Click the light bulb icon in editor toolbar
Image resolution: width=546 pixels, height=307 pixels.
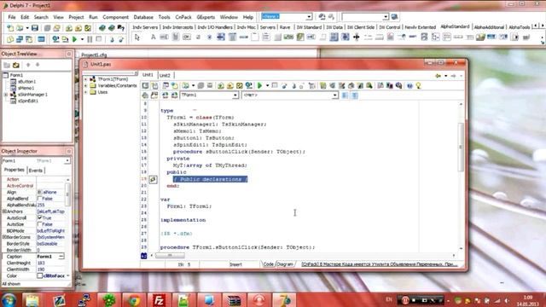[x=418, y=85]
